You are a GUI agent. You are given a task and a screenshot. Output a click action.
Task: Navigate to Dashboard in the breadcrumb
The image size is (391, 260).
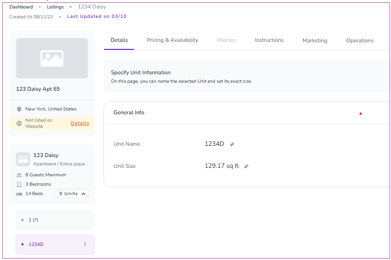[21, 7]
